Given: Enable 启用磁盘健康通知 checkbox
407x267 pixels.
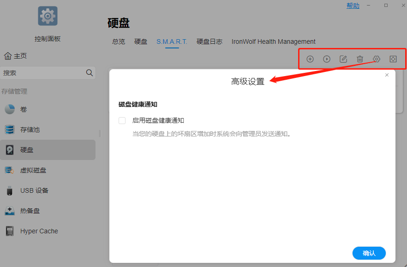Looking at the screenshot, I should (x=122, y=120).
